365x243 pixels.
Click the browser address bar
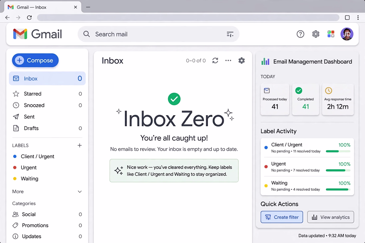pos(188,18)
